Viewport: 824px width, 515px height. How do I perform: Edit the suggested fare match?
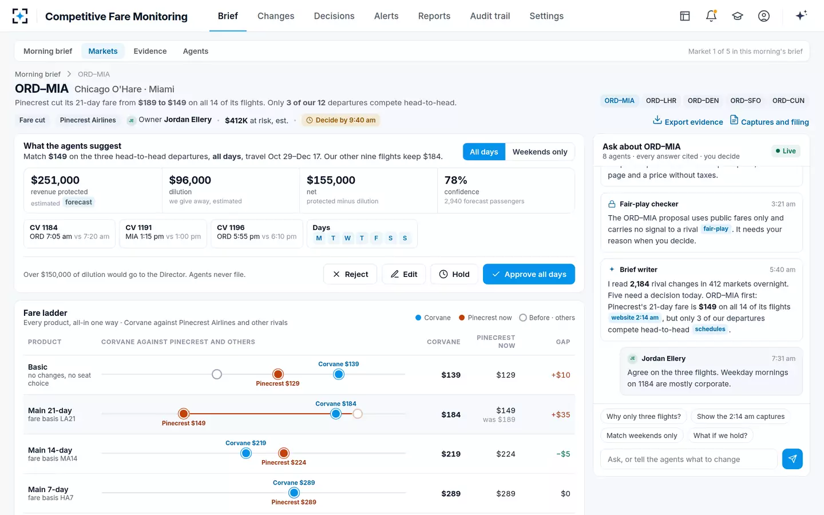click(x=404, y=274)
